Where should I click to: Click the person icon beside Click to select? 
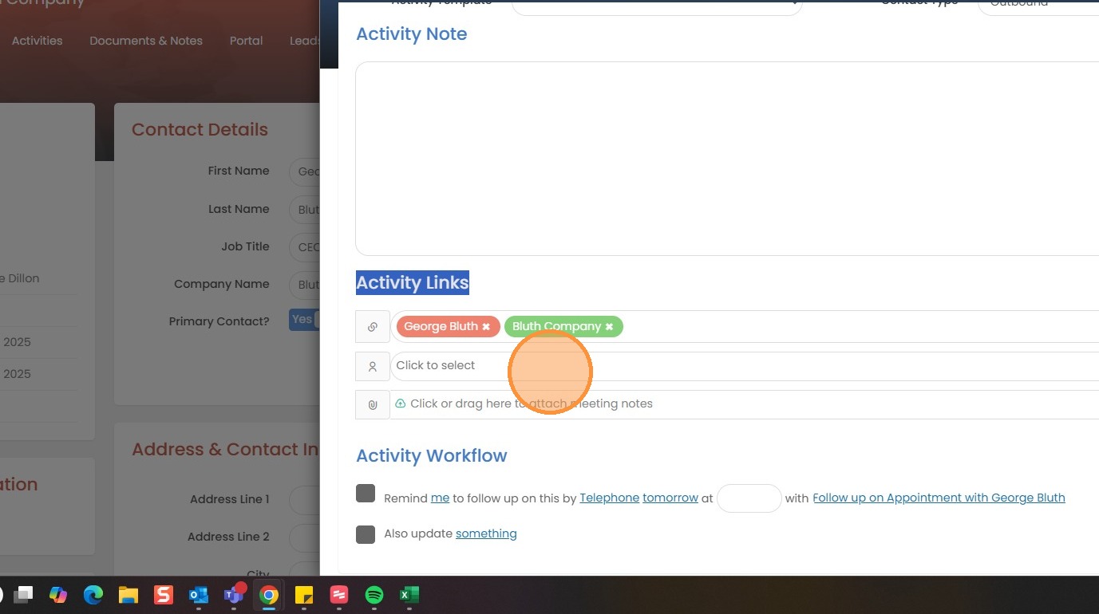[x=373, y=367]
